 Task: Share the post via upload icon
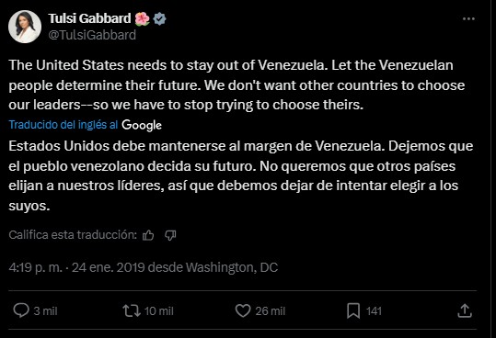465,310
